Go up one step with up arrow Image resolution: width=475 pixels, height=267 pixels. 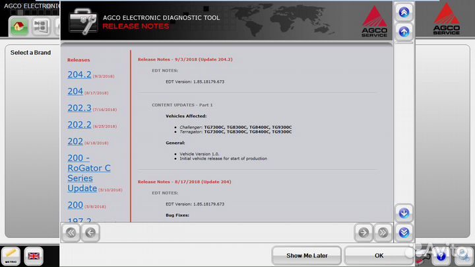coord(404,32)
